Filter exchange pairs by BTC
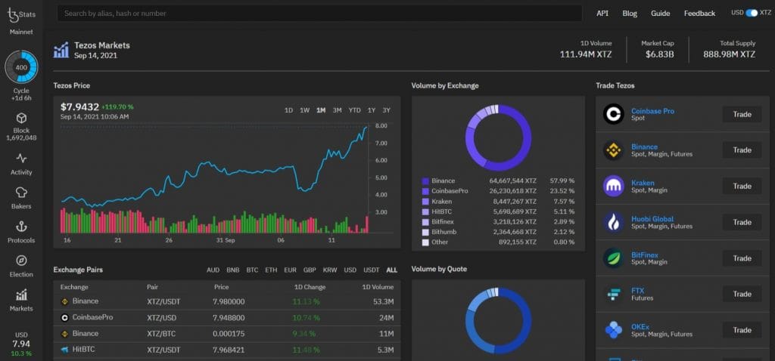 click(252, 270)
